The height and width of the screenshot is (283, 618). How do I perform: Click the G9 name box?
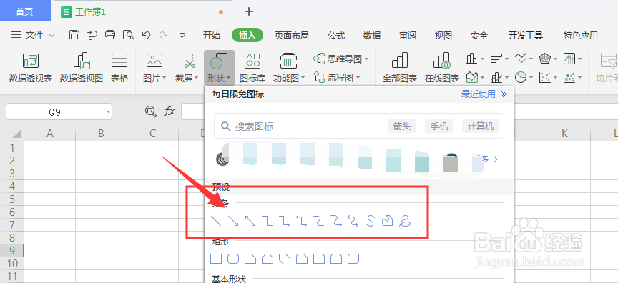pyautogui.click(x=59, y=112)
